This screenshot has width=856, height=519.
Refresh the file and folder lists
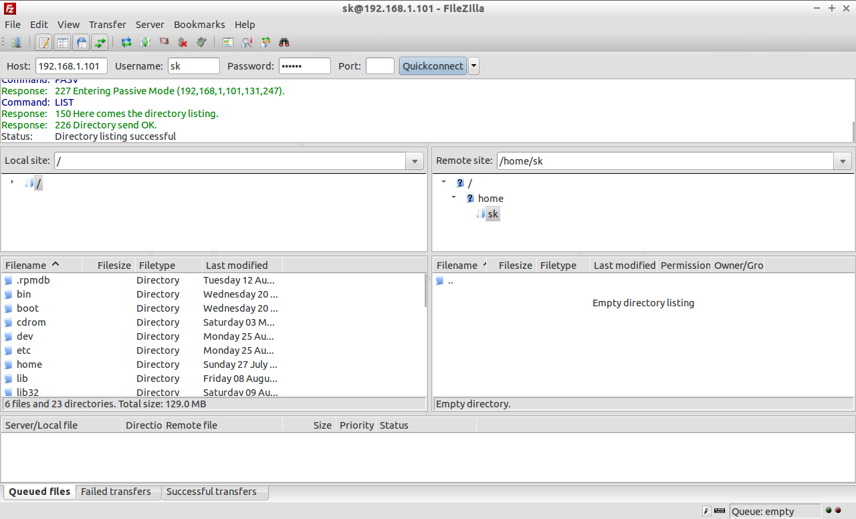pos(126,42)
